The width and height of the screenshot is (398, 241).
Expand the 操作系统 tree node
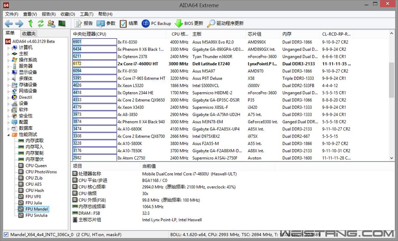pyautogui.click(x=9, y=60)
